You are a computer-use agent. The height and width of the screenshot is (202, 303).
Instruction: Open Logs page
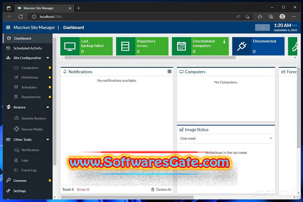pyautogui.click(x=25, y=160)
